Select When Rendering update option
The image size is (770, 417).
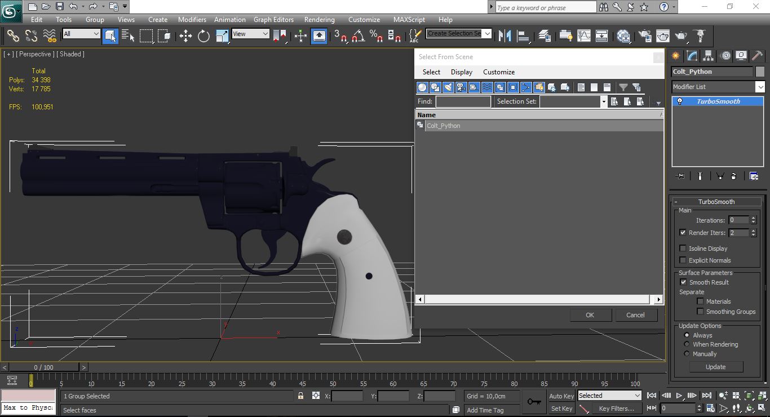pyautogui.click(x=687, y=344)
